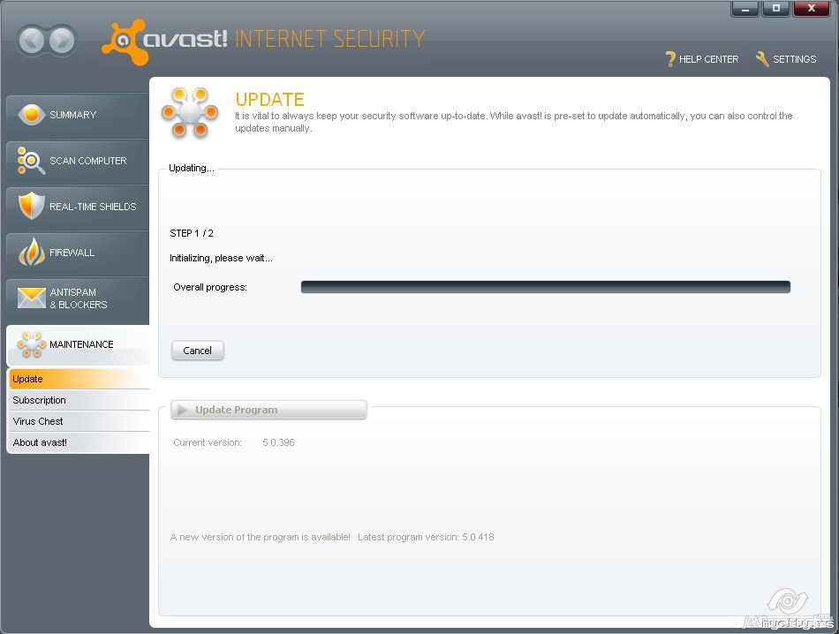Image resolution: width=839 pixels, height=634 pixels.
Task: Click the Antispam envelope icon
Action: coord(32,298)
